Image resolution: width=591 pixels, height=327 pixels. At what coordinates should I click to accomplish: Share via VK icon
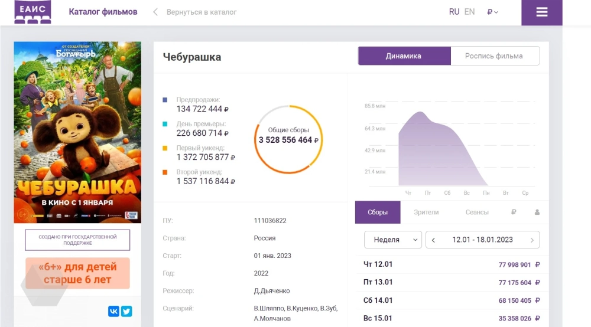click(113, 311)
